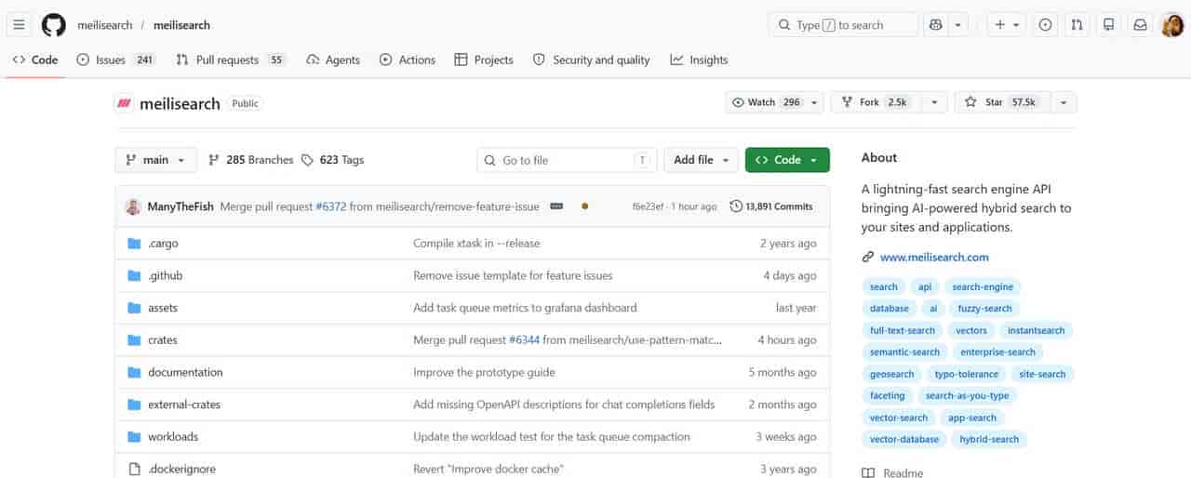The width and height of the screenshot is (1191, 478).
Task: Open ManyTheFish author avatar
Action: (x=133, y=206)
